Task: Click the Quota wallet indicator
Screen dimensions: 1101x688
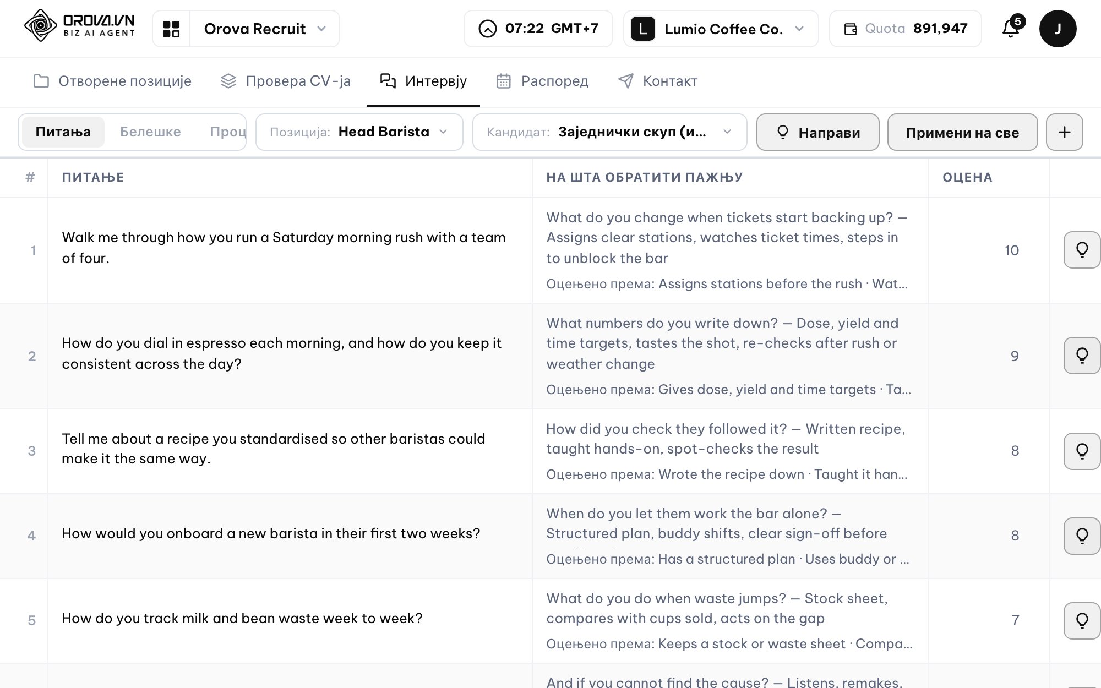Action: [905, 29]
